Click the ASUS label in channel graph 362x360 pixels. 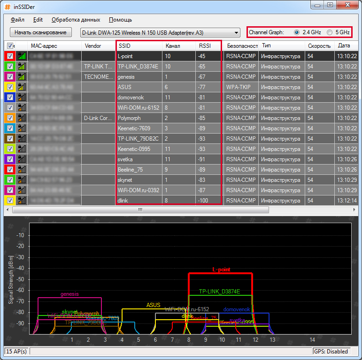pyautogui.click(x=153, y=305)
